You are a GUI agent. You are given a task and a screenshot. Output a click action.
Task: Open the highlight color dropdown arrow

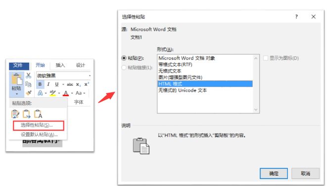59,93
